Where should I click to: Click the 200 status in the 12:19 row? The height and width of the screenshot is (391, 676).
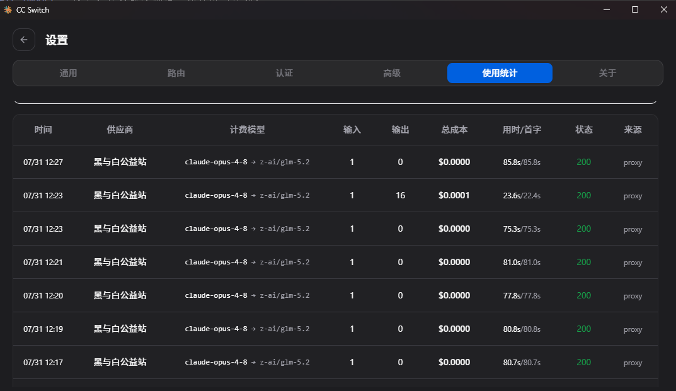(584, 329)
